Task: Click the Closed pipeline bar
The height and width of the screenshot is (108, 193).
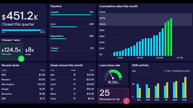Action: tap(54, 51)
